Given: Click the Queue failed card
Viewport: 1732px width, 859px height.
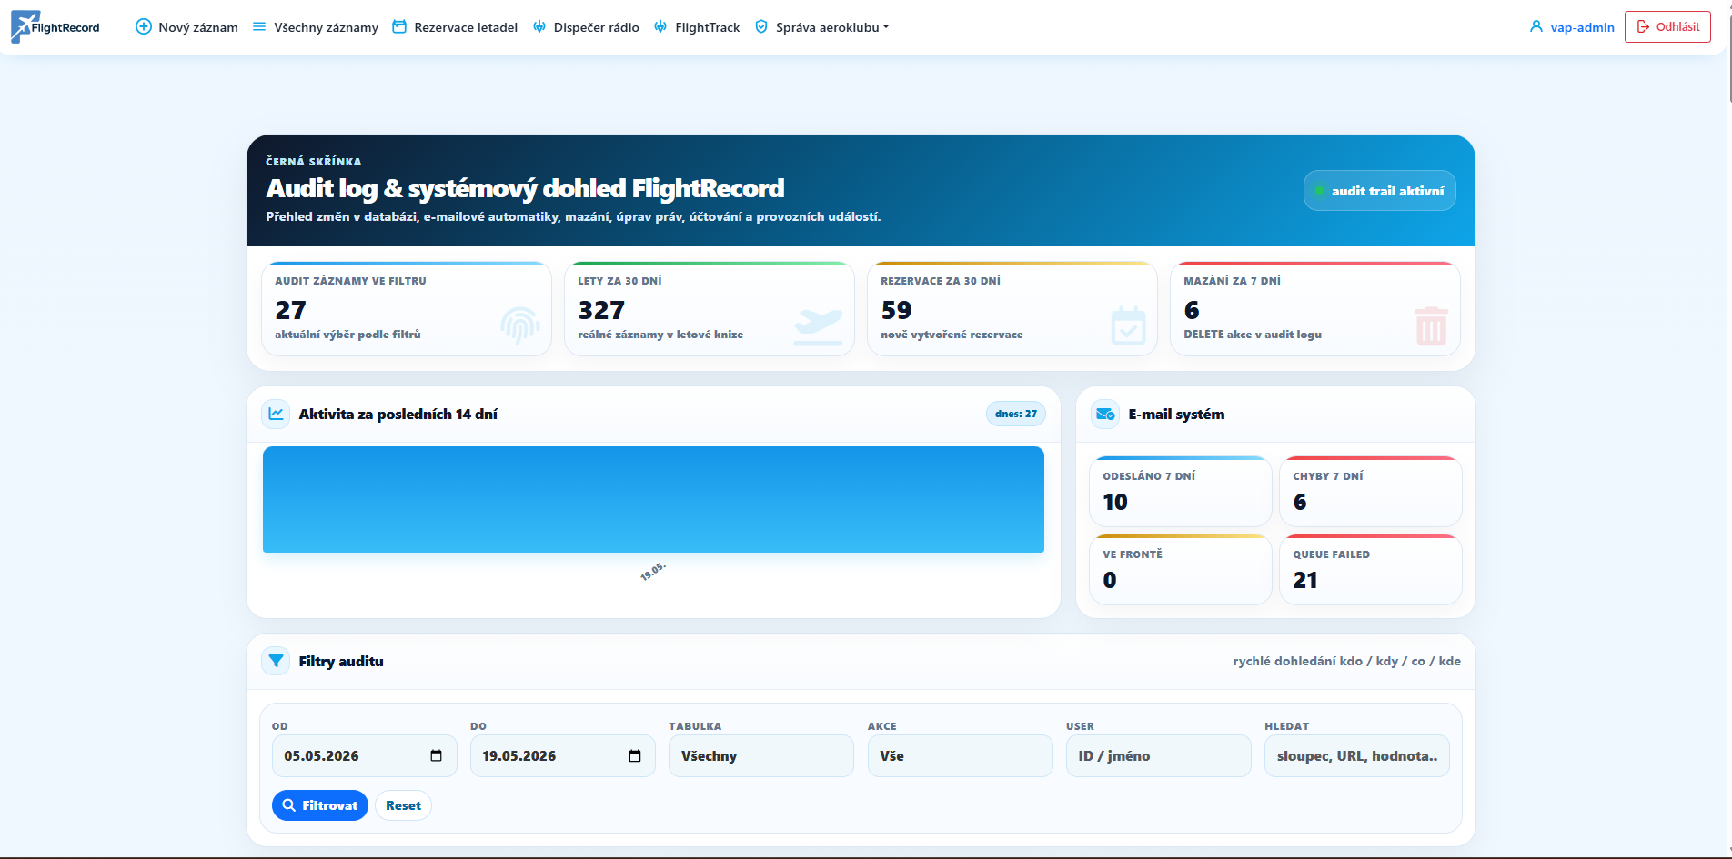Looking at the screenshot, I should point(1371,570).
